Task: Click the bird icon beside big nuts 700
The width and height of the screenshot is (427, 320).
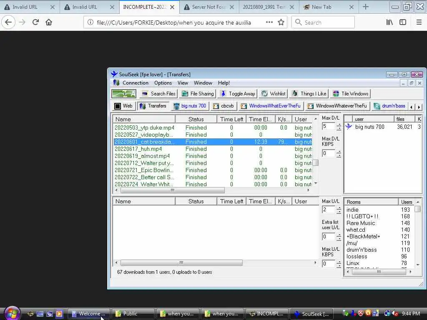Action: point(349,127)
